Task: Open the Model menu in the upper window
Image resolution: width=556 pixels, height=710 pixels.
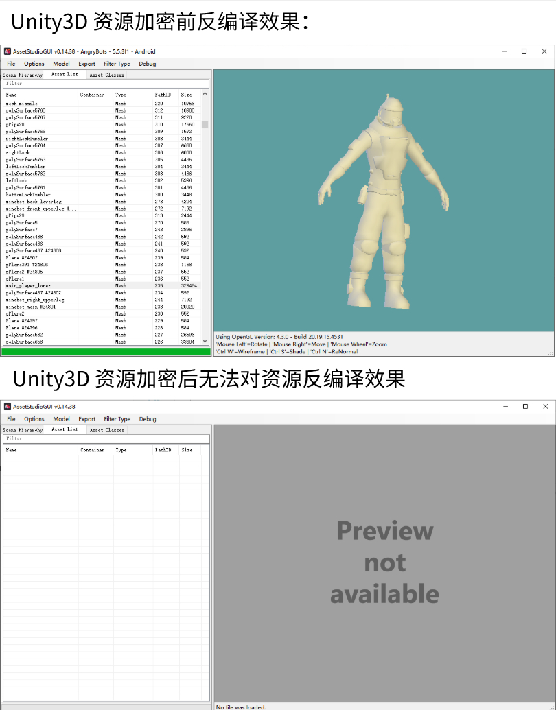Action: coord(61,64)
